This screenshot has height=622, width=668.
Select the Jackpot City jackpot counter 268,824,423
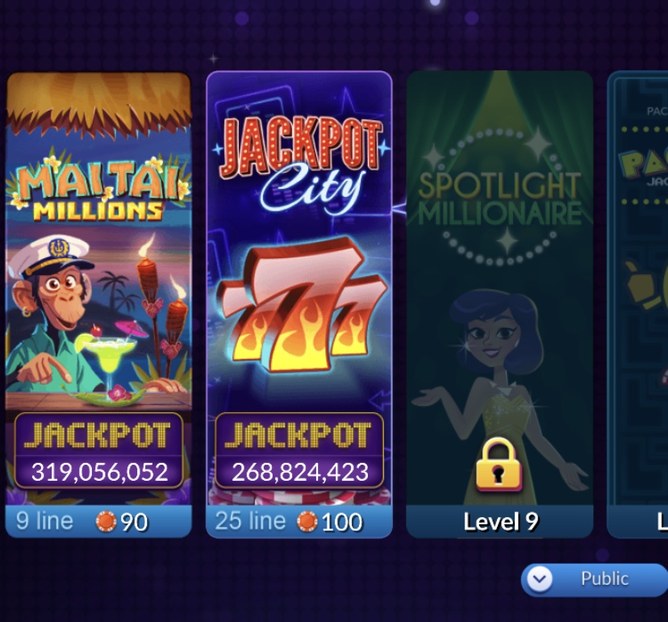[299, 472]
